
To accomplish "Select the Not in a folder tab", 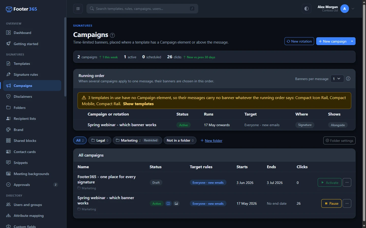I will (x=180, y=140).
